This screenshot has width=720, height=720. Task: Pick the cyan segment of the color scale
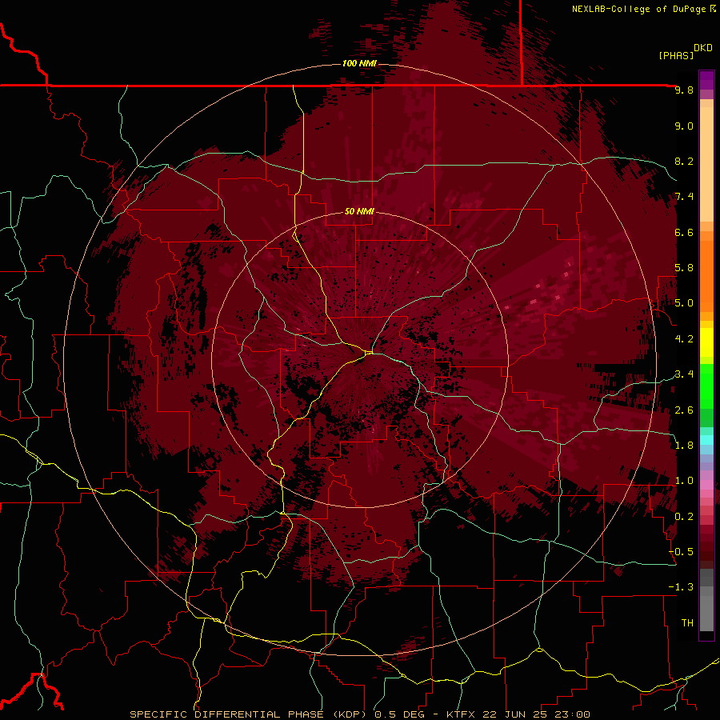706,439
